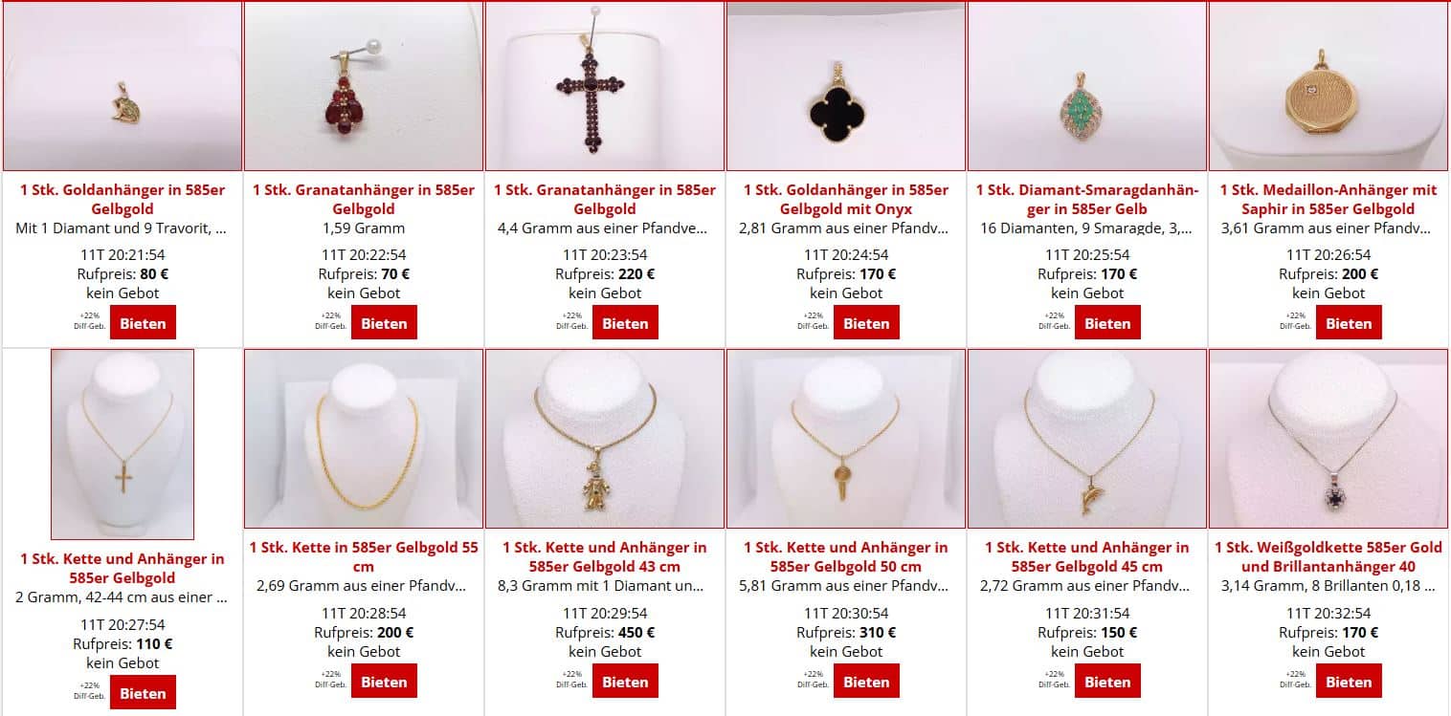This screenshot has height=716, width=1451.
Task: Open the dolphin pendant necklace image
Action: pos(1087,439)
